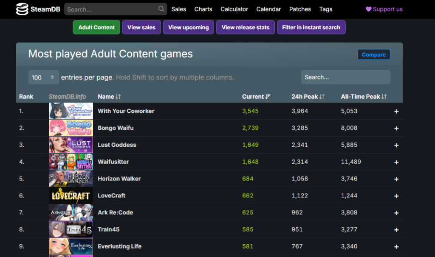This screenshot has height=257, width=435.
Task: Click the plus icon for Lust Goddess
Action: [x=396, y=146]
